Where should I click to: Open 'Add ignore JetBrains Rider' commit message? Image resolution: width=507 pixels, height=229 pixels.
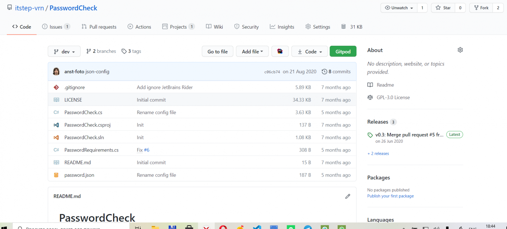point(165,87)
